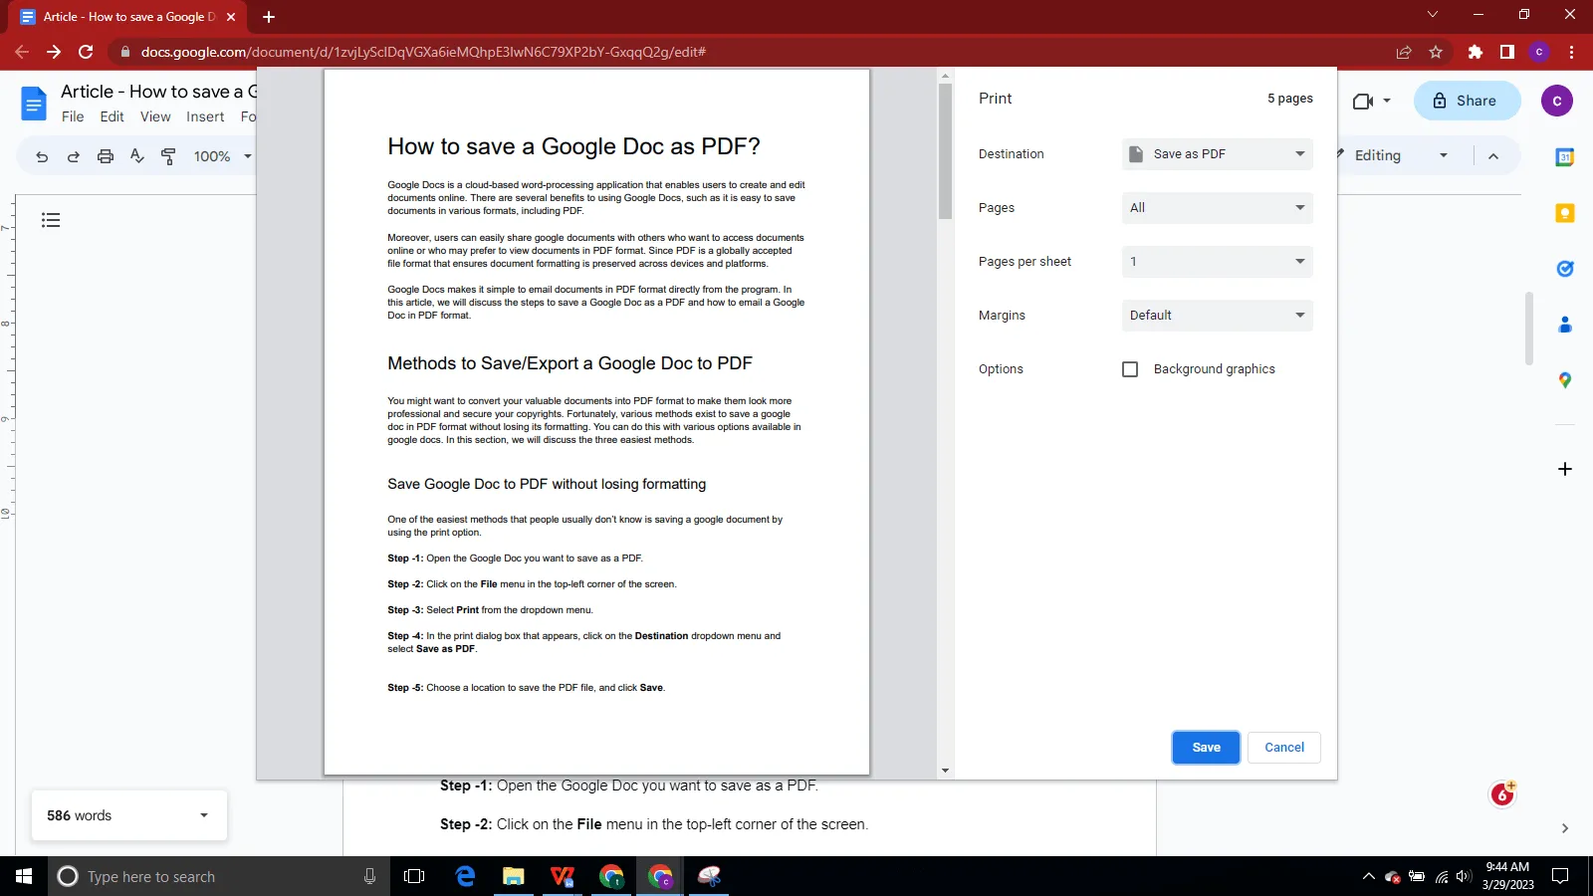
Task: Show the document outline
Action: (51, 219)
